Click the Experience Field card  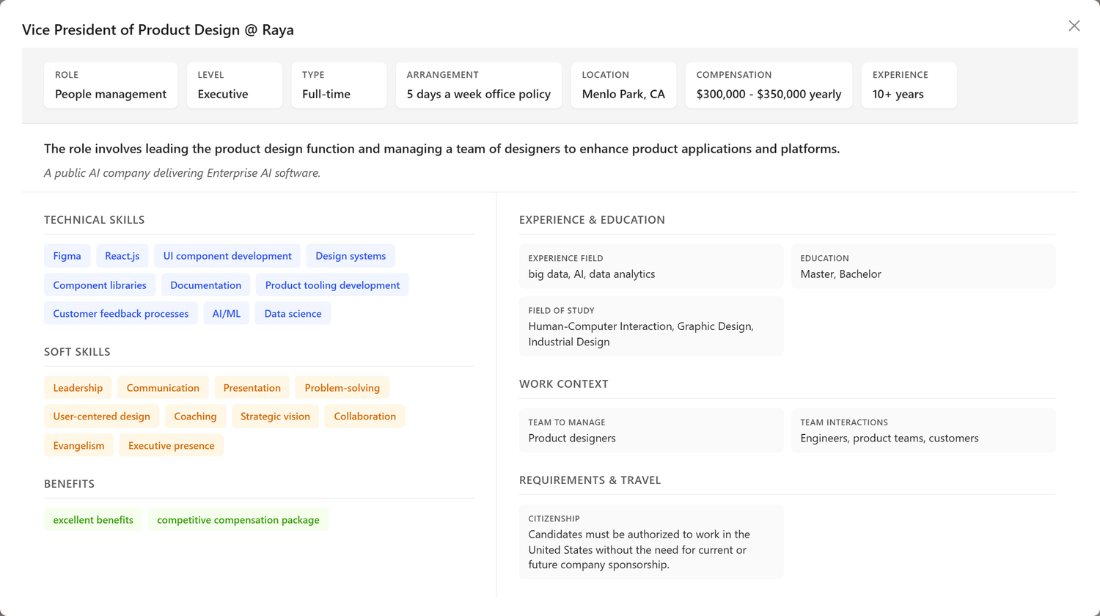651,266
